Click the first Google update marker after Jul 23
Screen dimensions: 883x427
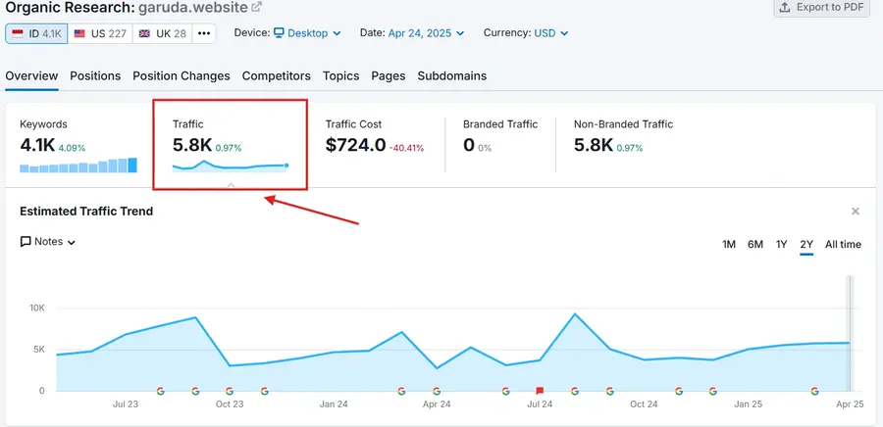(x=161, y=391)
